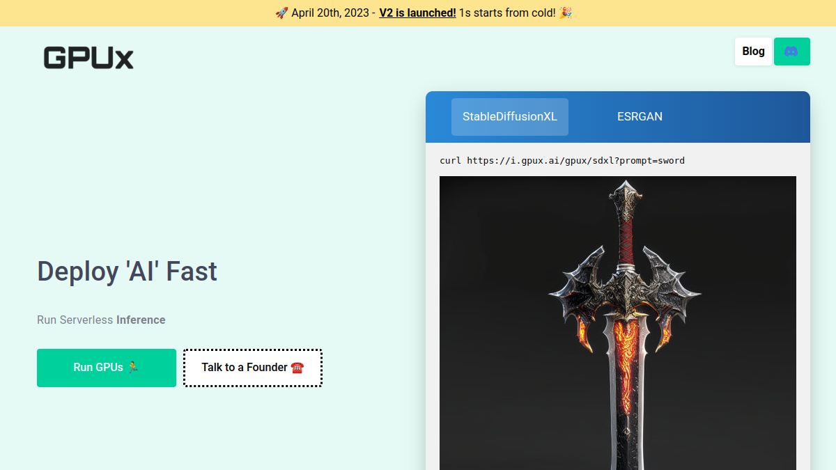
Task: Select the StableDiffusionXL tab
Action: click(x=510, y=117)
